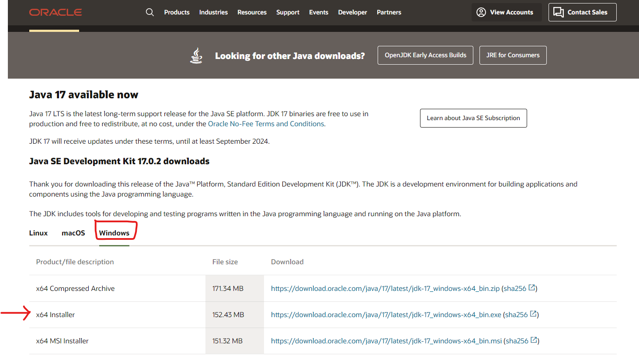
Task: Open the Developer menu
Action: click(x=352, y=12)
